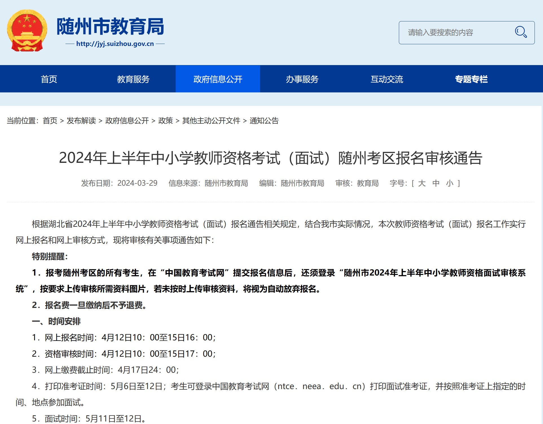Click breadcrumb link 发布解读

click(81, 121)
